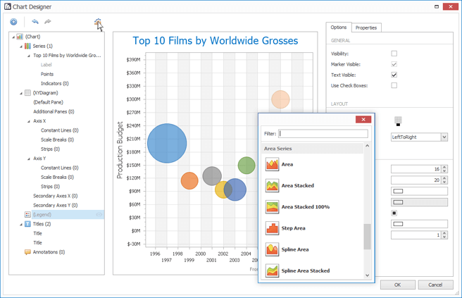This screenshot has width=462, height=298.
Task: Click the change chart type icon
Action: [98, 23]
